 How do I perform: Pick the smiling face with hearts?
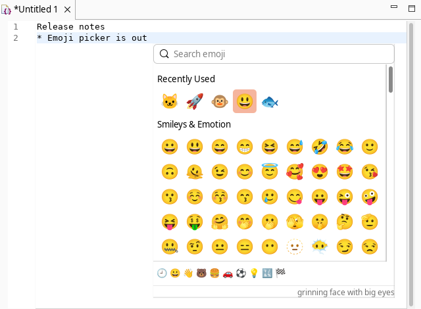295,172
